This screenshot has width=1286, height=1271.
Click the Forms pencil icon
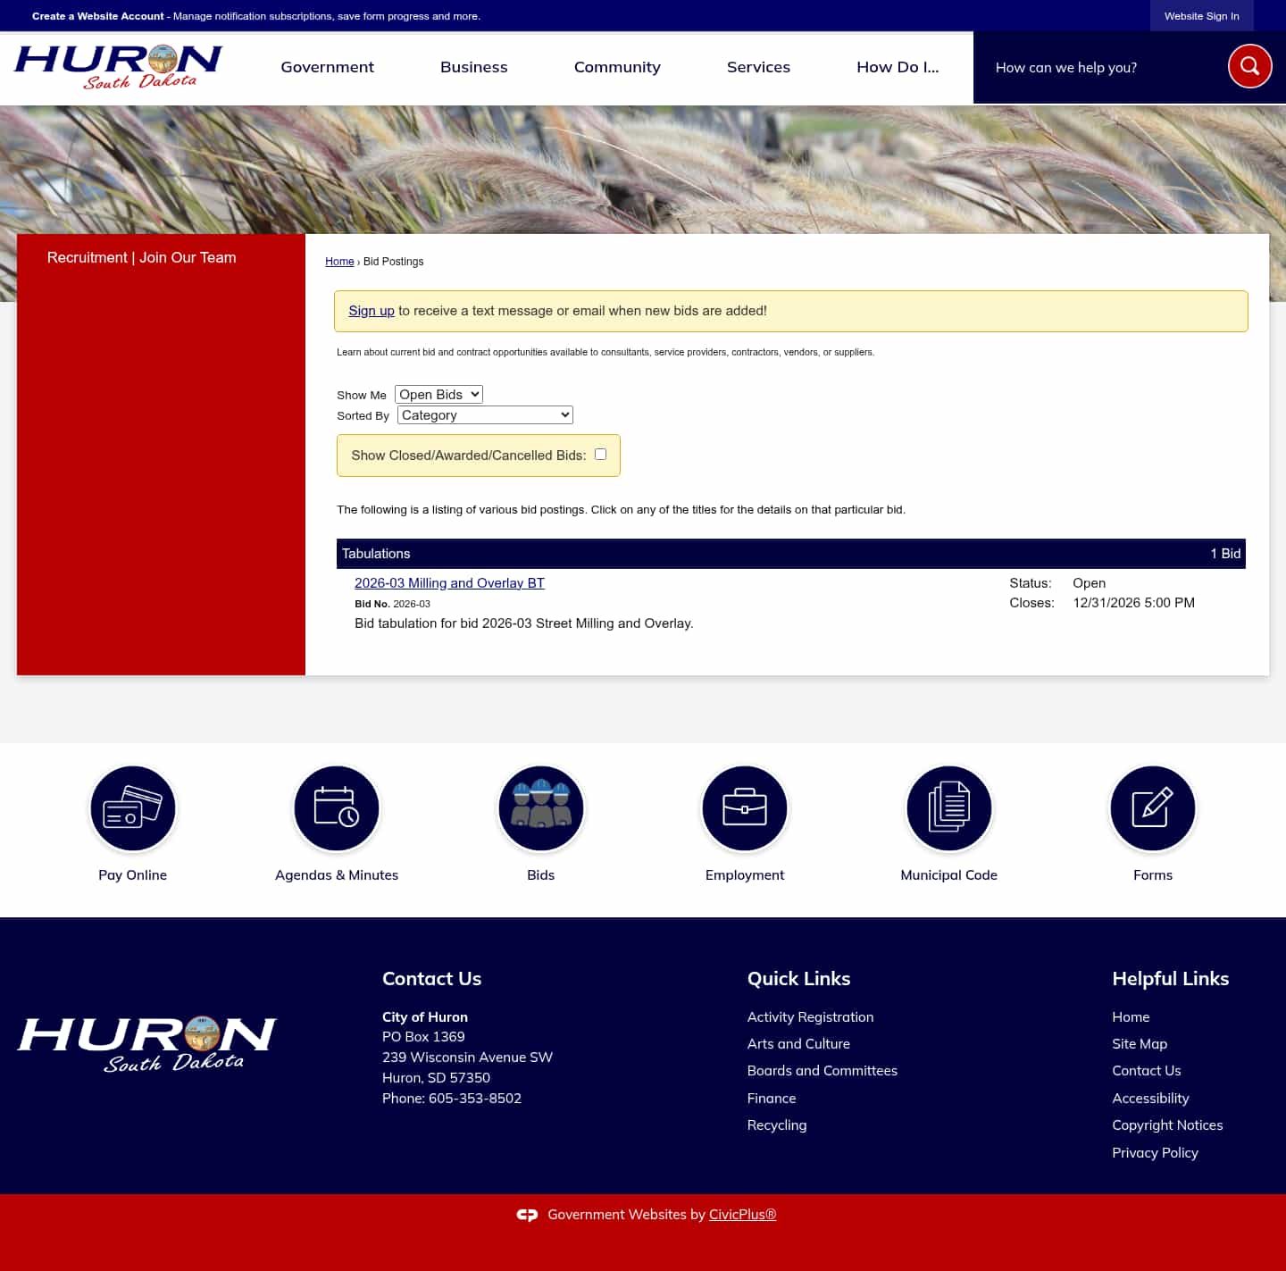coord(1152,807)
